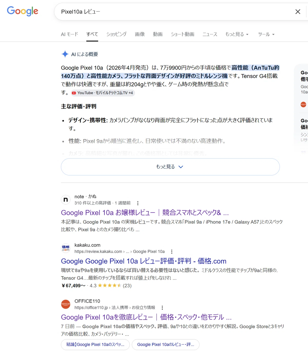Open the ショート動画 tab
This screenshot has height=354, width=308.
point(182,34)
